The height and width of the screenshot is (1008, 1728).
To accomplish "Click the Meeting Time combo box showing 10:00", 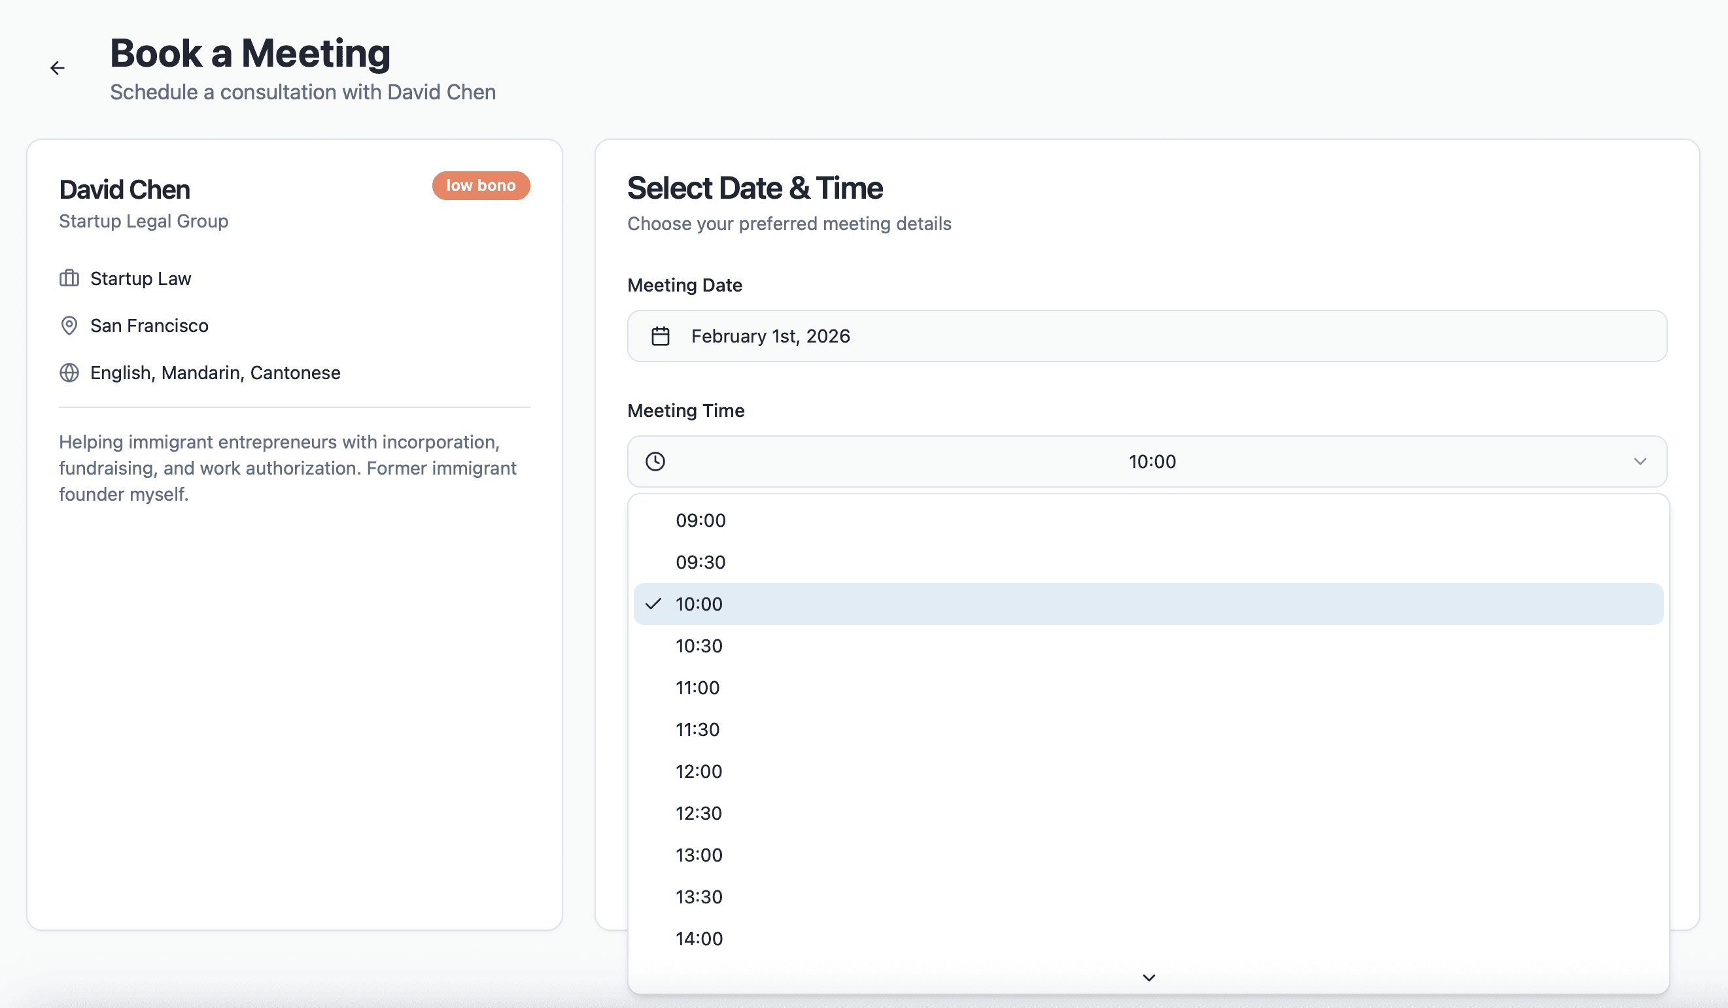I will tap(1147, 461).
